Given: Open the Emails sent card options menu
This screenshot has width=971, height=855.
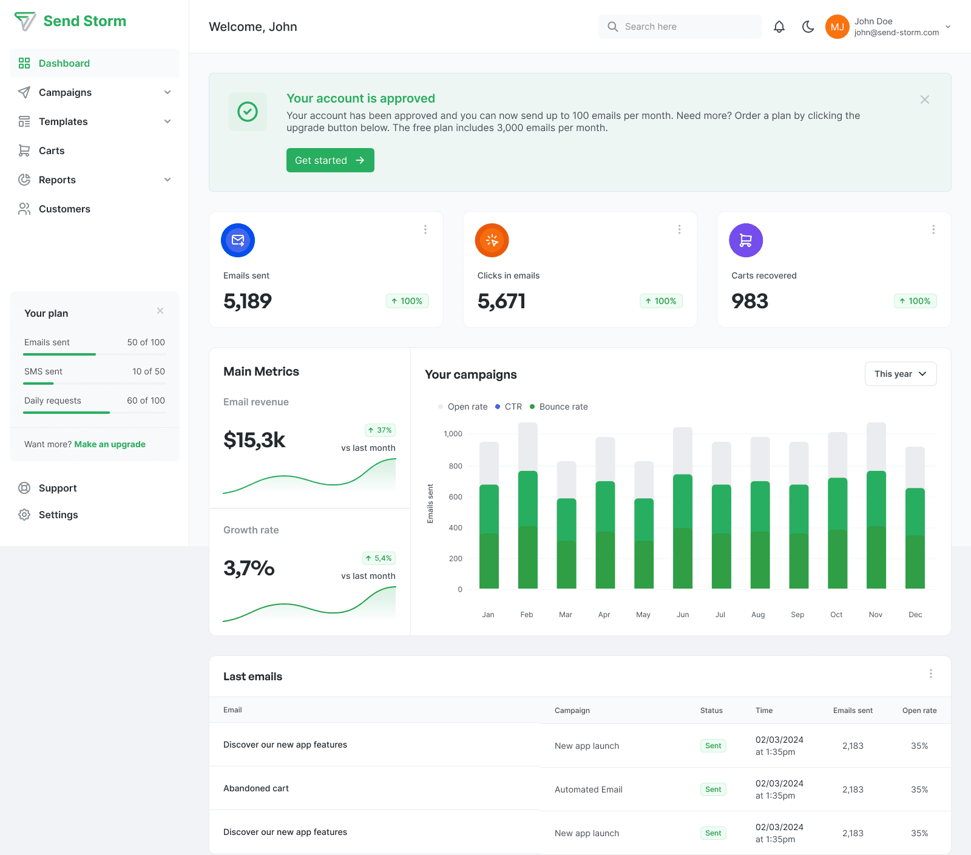Looking at the screenshot, I should [x=425, y=229].
